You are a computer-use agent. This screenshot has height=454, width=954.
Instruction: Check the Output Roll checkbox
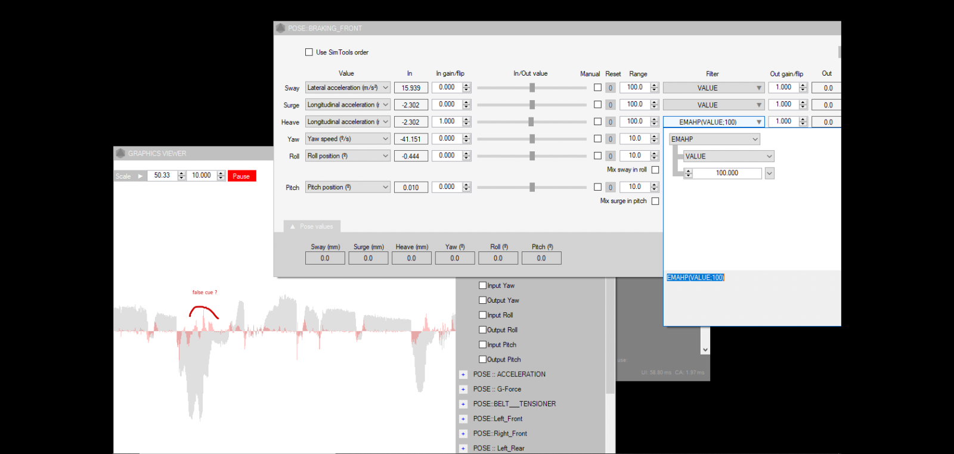tap(483, 330)
